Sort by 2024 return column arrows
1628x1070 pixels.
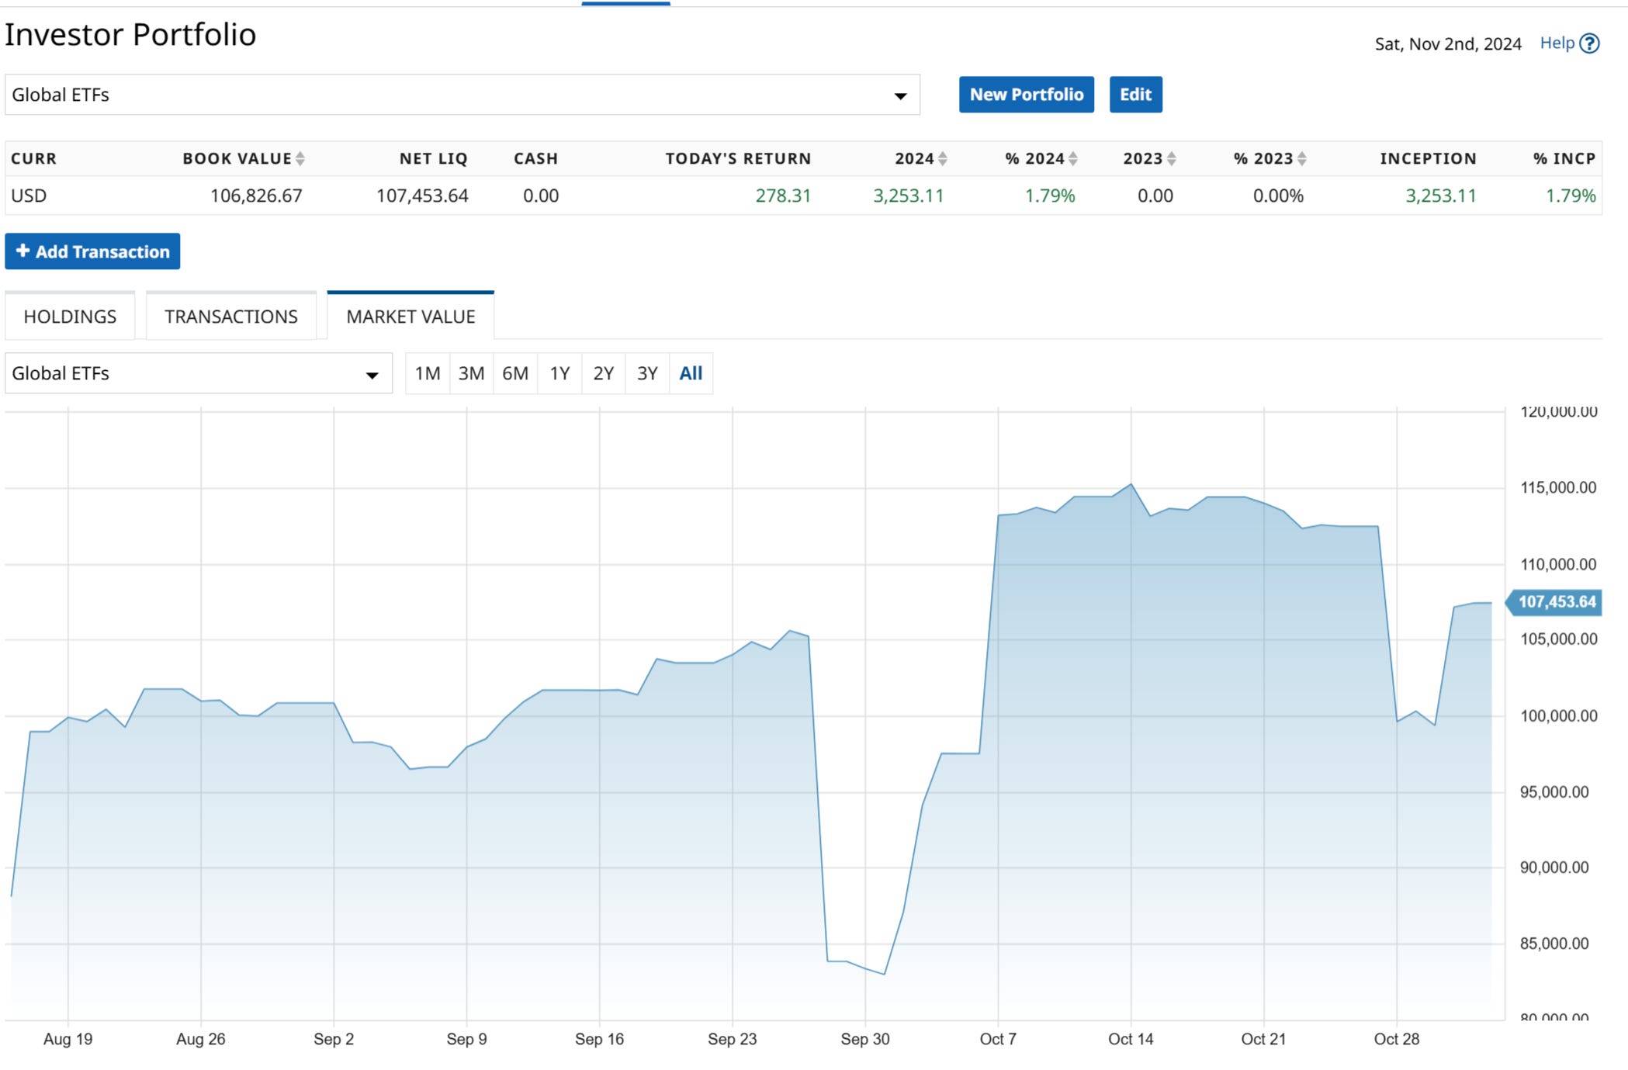943,158
